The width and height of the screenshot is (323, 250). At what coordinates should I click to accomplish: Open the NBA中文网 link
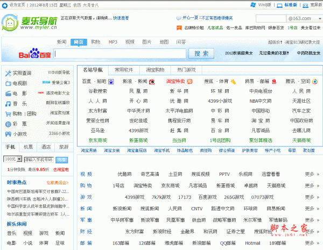261,101
